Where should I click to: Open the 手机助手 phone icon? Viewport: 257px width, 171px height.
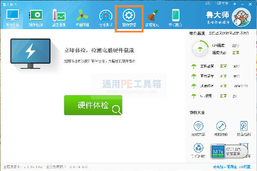(175, 18)
